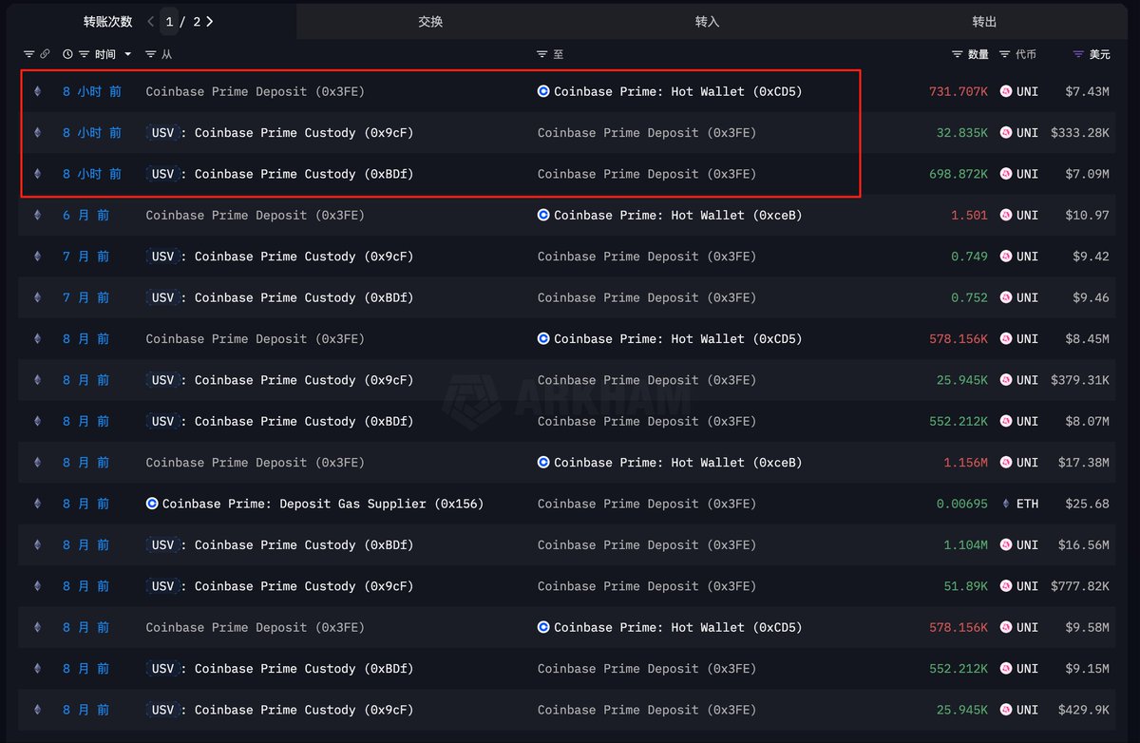Click the Ethereum chain icon in the $7.43M row
1140x743 pixels.
click(x=38, y=92)
